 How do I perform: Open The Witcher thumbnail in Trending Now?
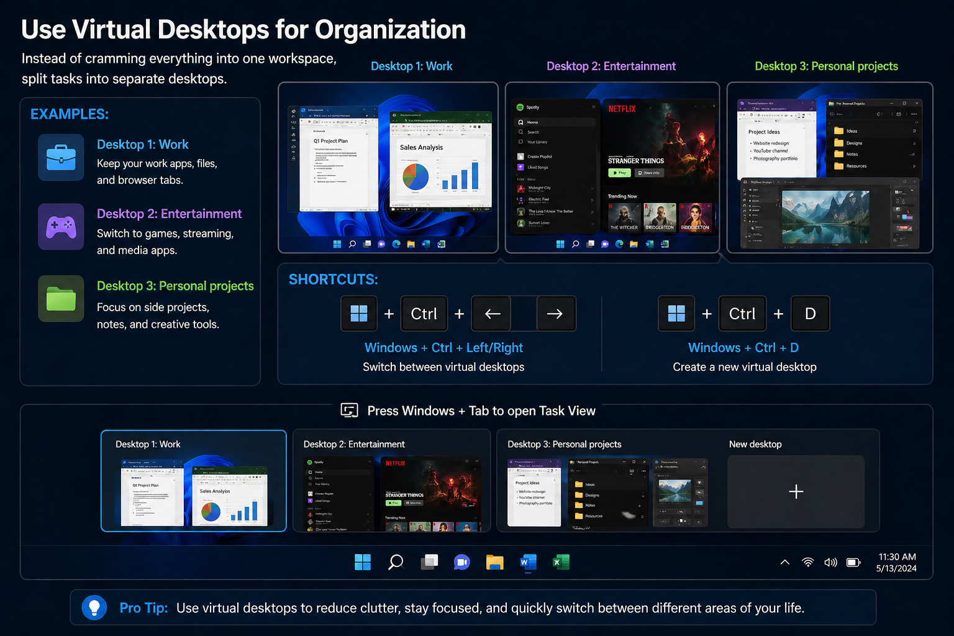click(x=624, y=217)
